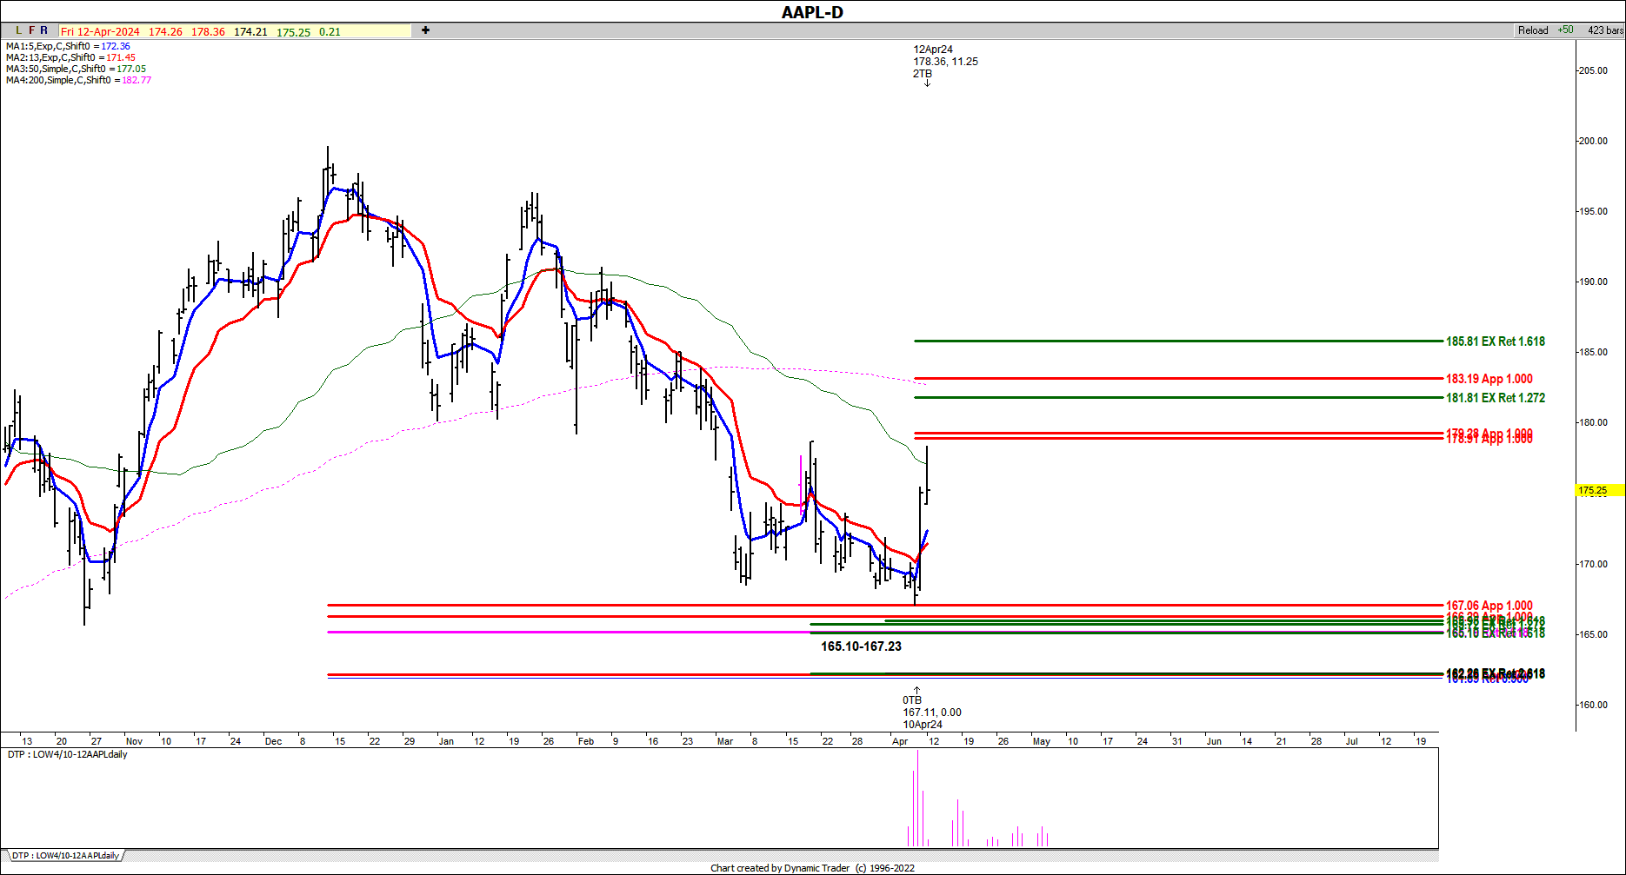Click the green +50 bars button
The width and height of the screenshot is (1626, 875).
(x=1565, y=30)
